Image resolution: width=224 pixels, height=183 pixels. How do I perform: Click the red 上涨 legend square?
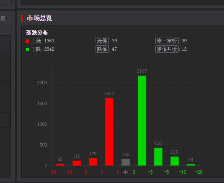pyautogui.click(x=27, y=41)
